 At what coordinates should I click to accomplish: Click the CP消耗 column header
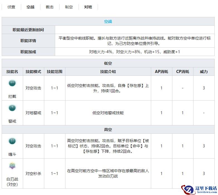pyautogui.click(x=183, y=72)
